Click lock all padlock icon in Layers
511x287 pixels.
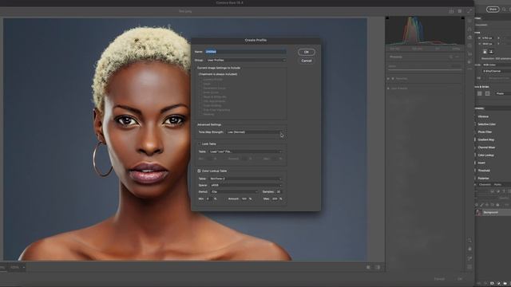click(x=497, y=205)
